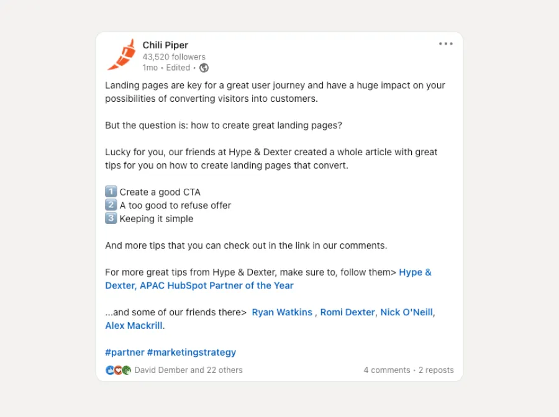The image size is (559, 417).
Task: View the 2 reposts list
Action: click(x=435, y=370)
